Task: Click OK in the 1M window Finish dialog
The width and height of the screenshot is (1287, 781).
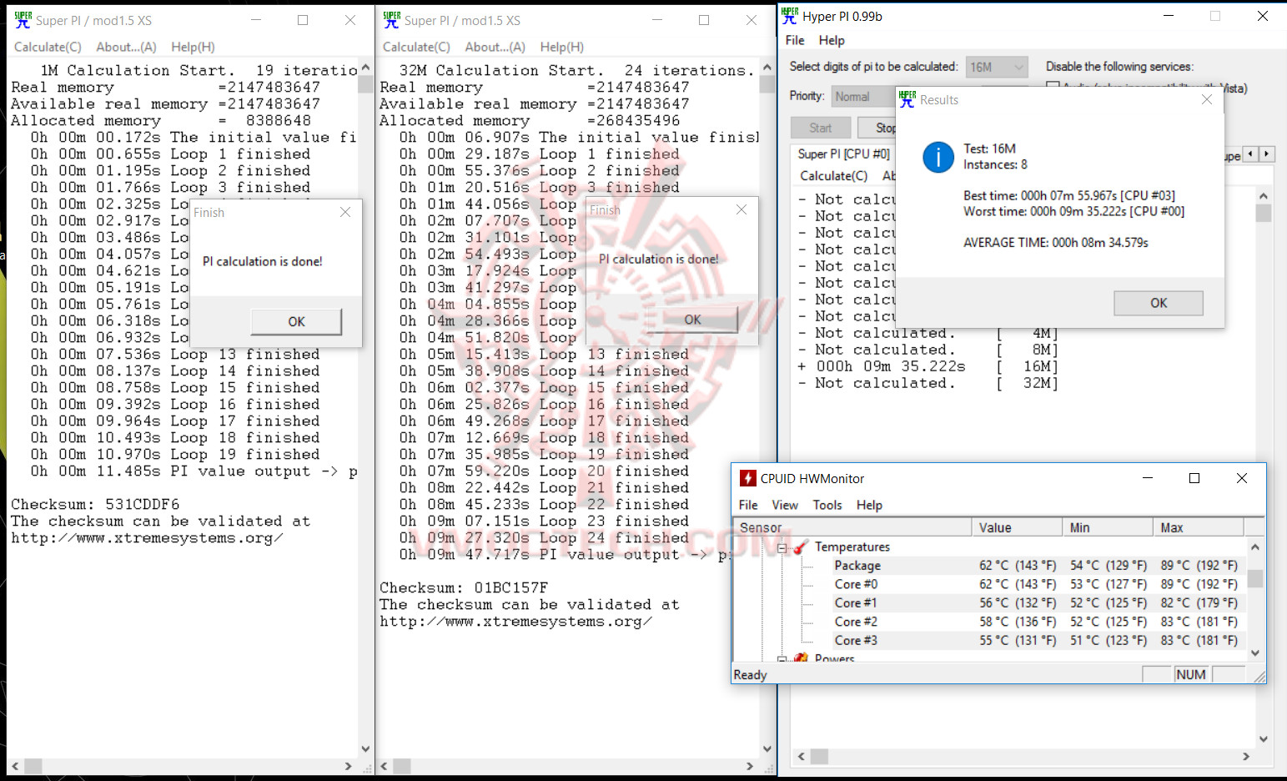Action: [296, 321]
